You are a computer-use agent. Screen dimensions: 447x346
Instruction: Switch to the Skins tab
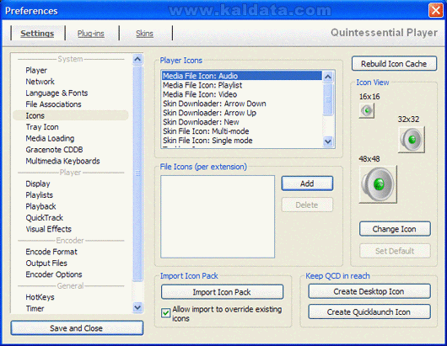pos(144,34)
